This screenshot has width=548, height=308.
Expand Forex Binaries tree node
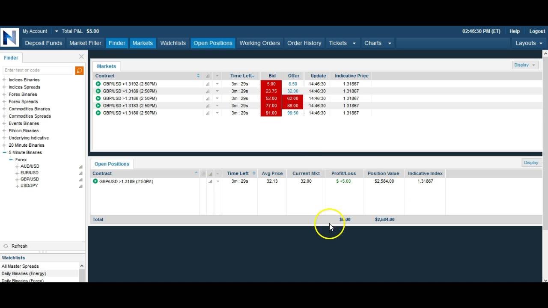(4, 95)
